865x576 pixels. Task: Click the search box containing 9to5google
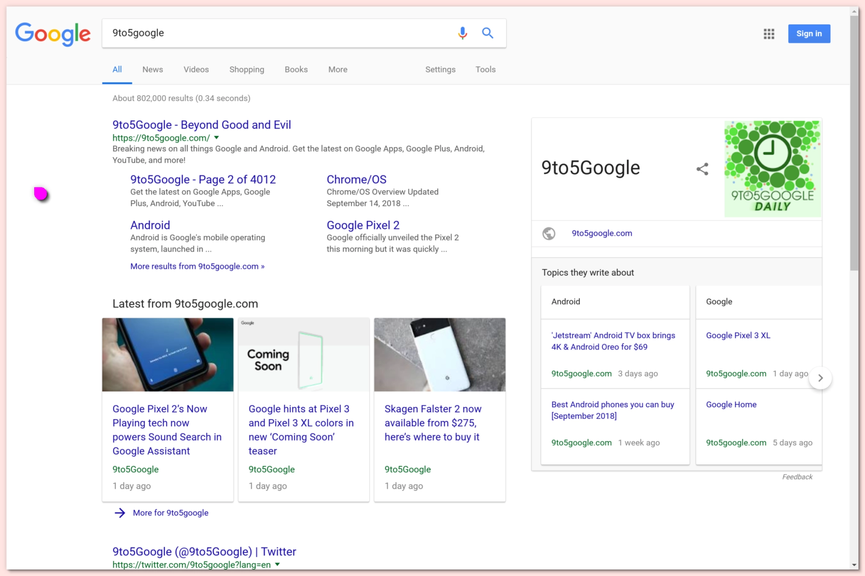coord(279,33)
